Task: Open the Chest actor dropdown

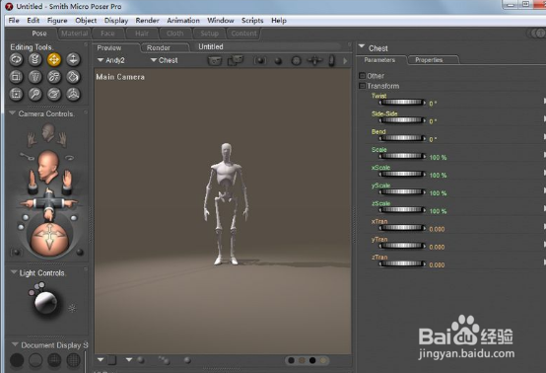Action: (164, 60)
